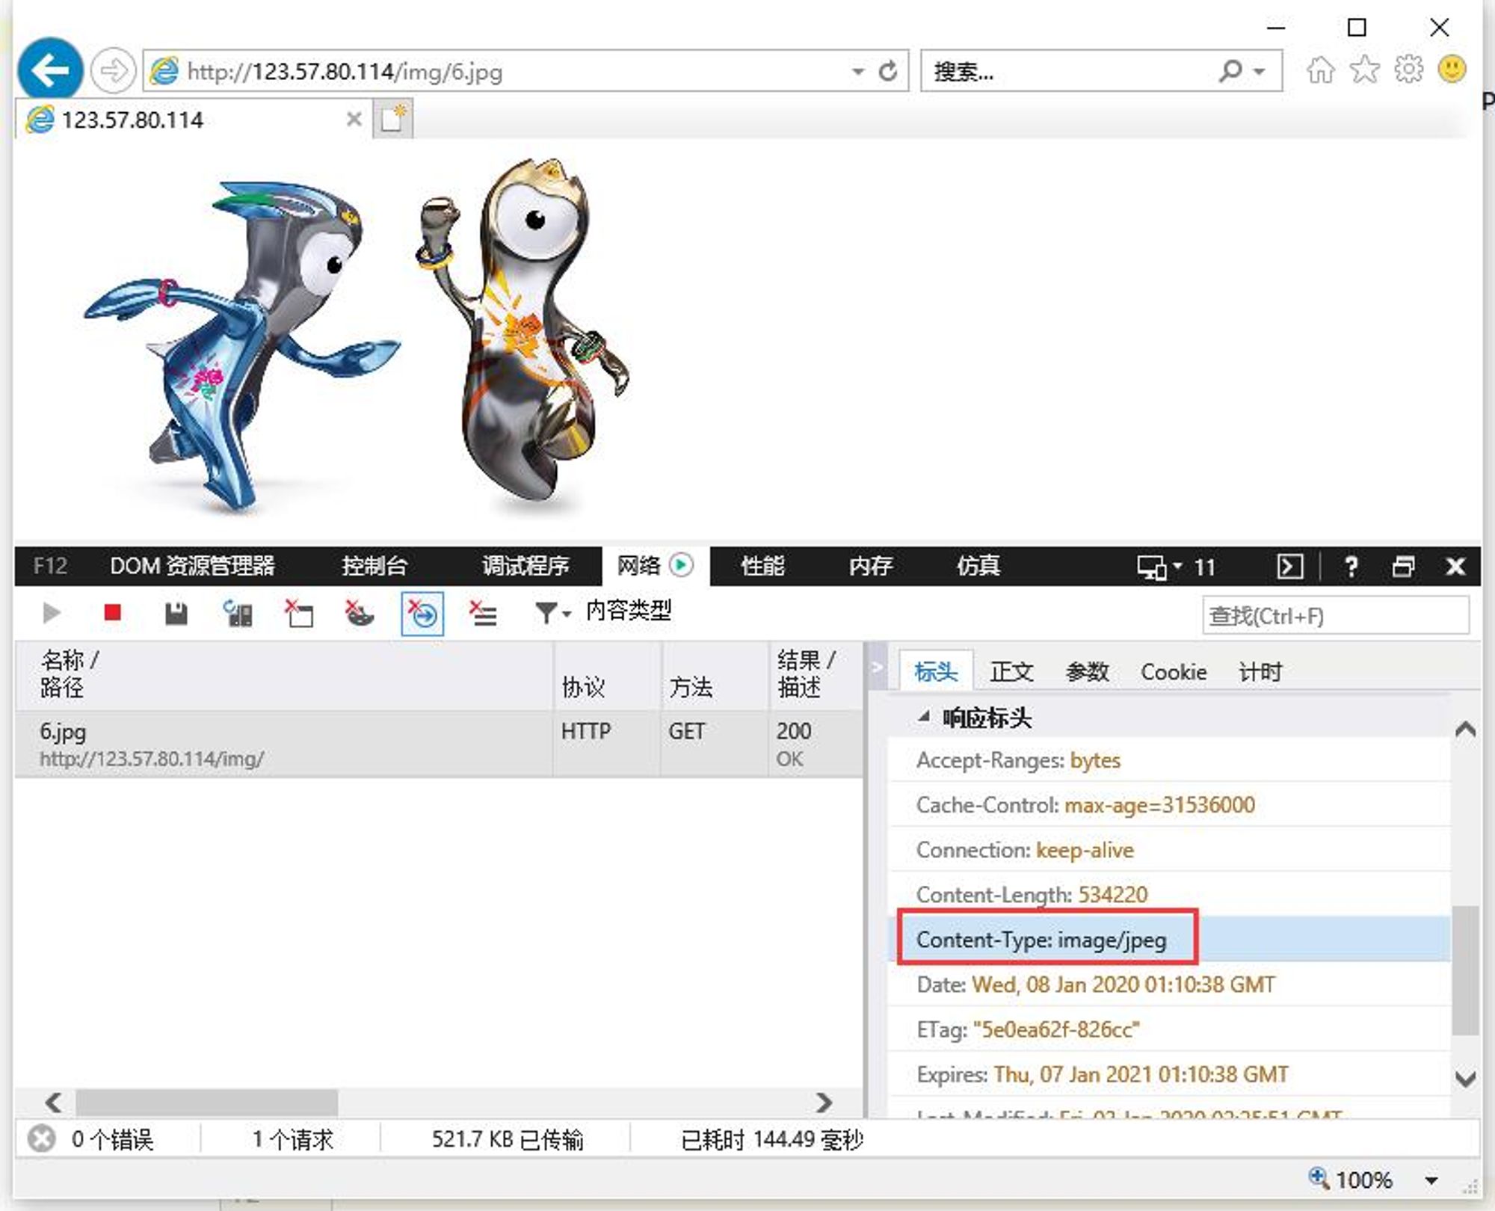Image resolution: width=1495 pixels, height=1211 pixels.
Task: Toggle always refresh from server icon
Action: coord(238,614)
